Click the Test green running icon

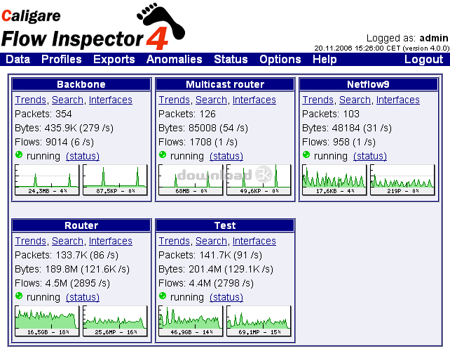pyautogui.click(x=163, y=296)
